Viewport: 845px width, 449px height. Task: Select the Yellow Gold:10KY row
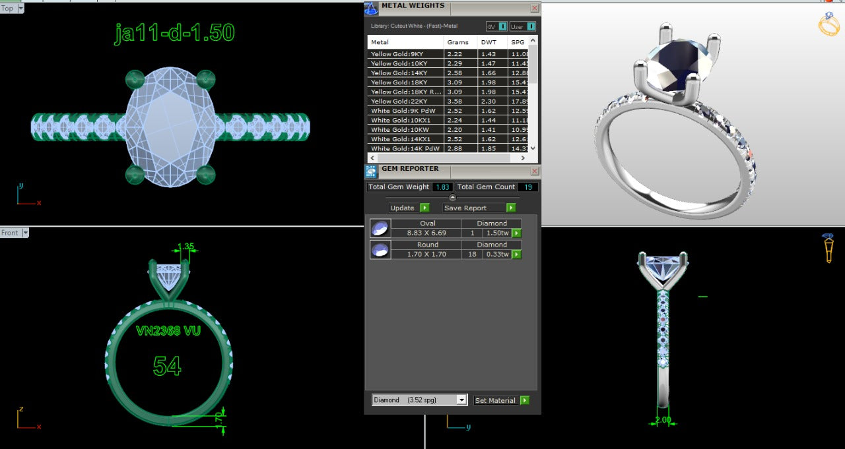point(448,63)
